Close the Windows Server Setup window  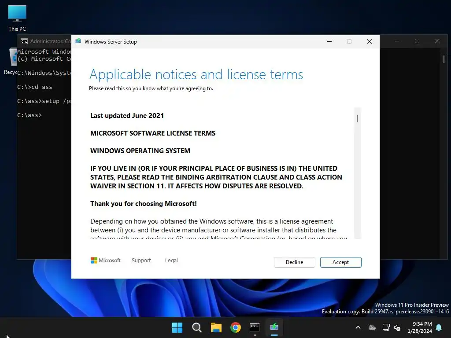point(370,41)
